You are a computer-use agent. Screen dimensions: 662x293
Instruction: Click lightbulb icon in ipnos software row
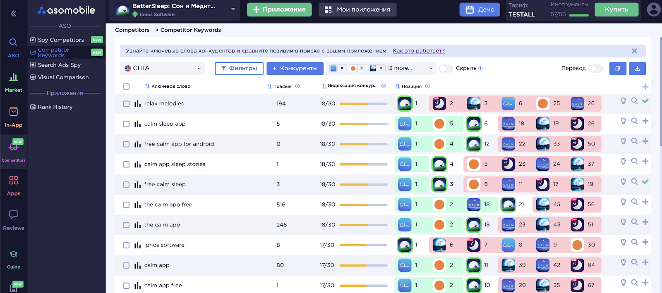pos(623,242)
